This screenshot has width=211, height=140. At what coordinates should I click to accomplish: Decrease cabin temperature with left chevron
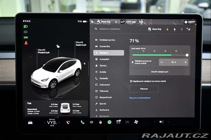[x=45, y=123]
